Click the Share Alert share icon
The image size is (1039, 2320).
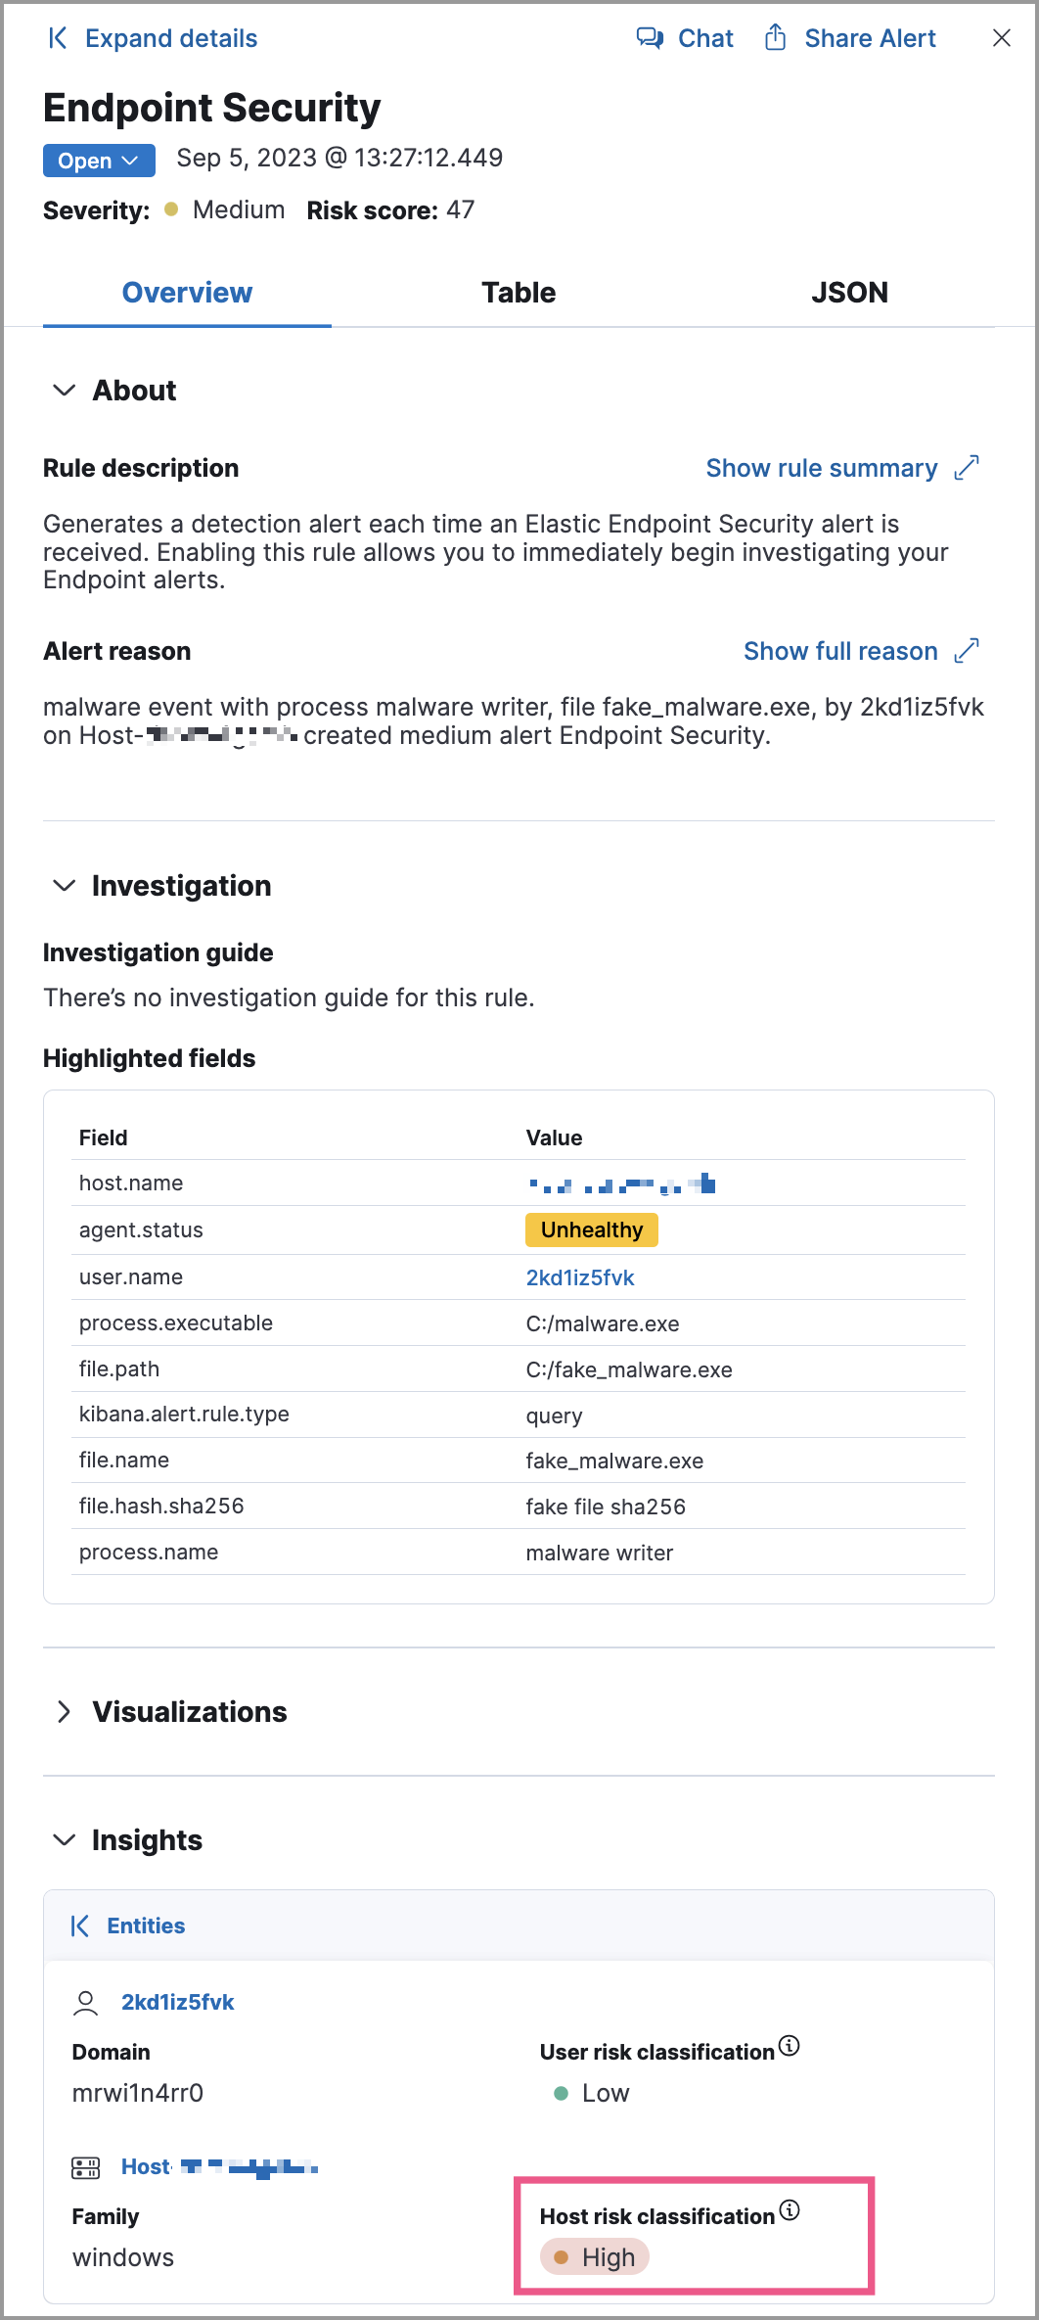(776, 38)
